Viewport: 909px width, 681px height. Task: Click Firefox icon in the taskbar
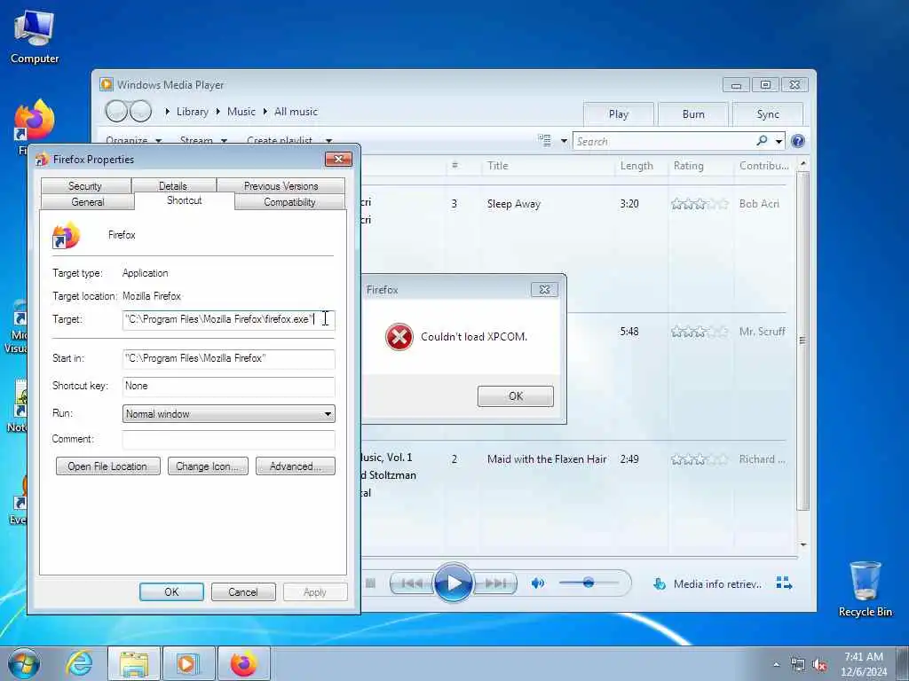(x=243, y=663)
